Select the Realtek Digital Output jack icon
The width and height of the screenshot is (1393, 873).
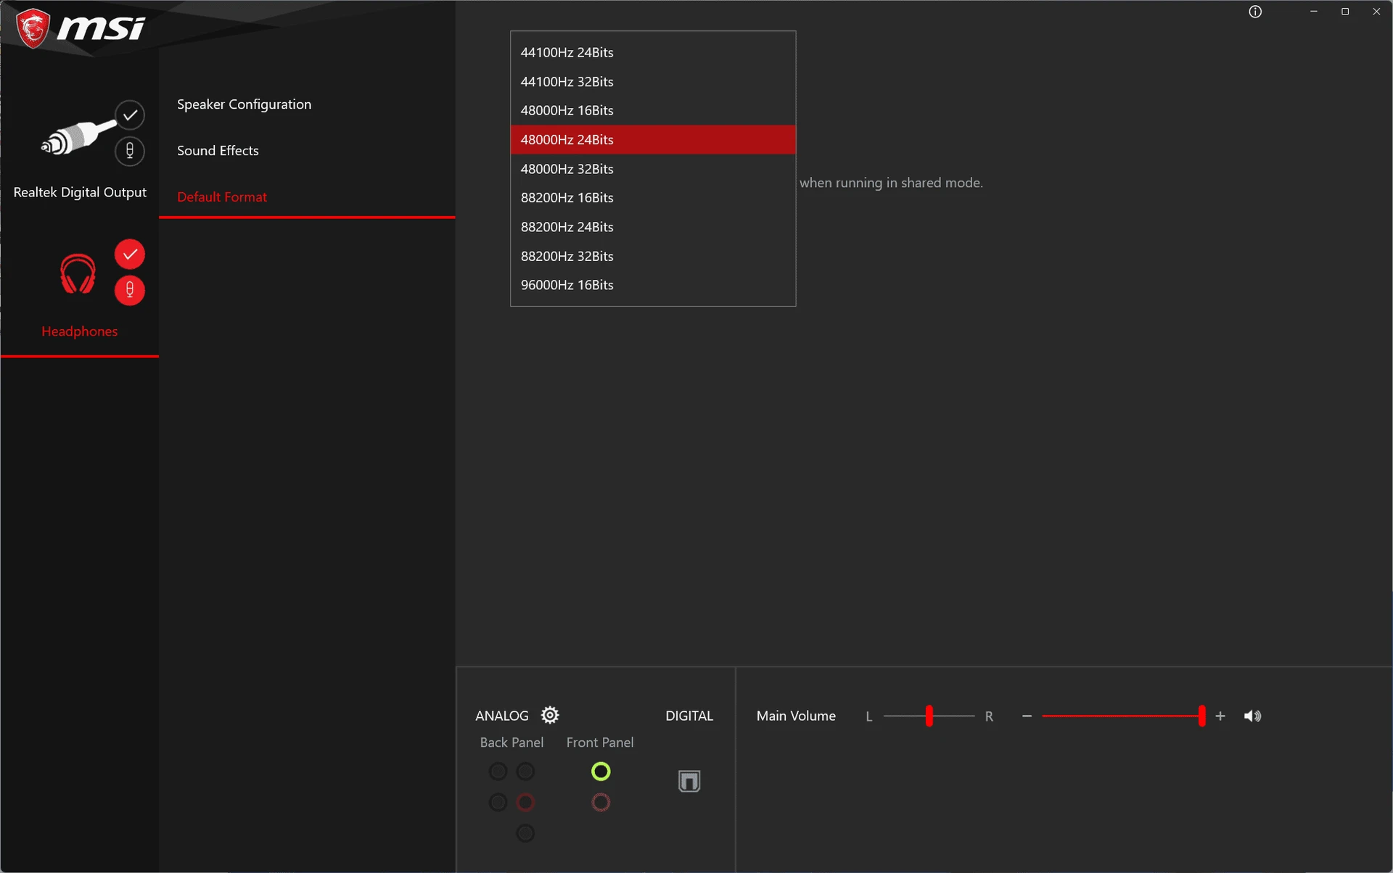click(x=78, y=137)
